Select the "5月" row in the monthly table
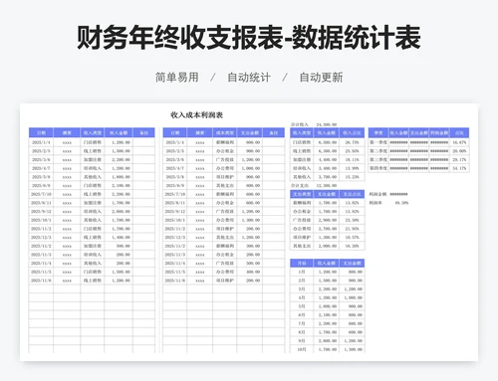Screen dimensions: 498x381 coord(328,306)
